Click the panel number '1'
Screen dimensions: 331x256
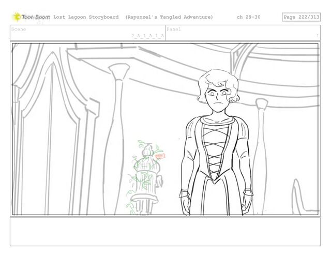[x=317, y=36]
